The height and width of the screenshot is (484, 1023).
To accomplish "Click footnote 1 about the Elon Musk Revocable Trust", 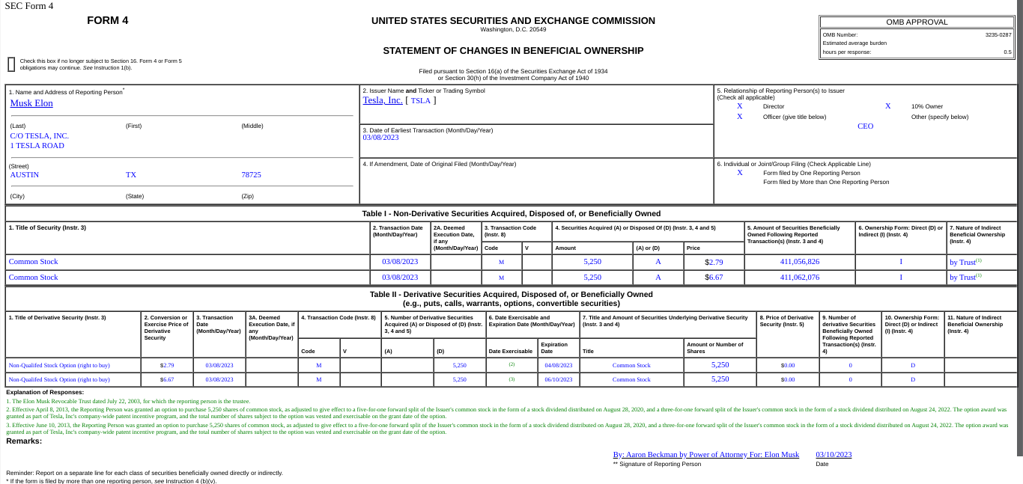I will point(127,402).
